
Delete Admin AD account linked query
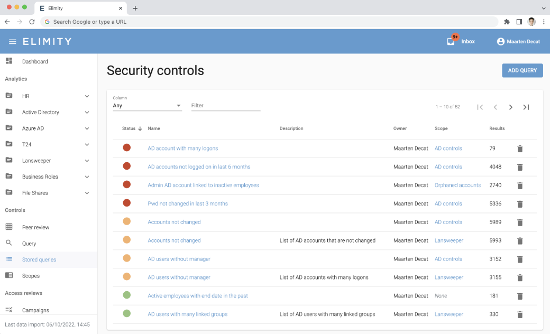[x=520, y=185]
